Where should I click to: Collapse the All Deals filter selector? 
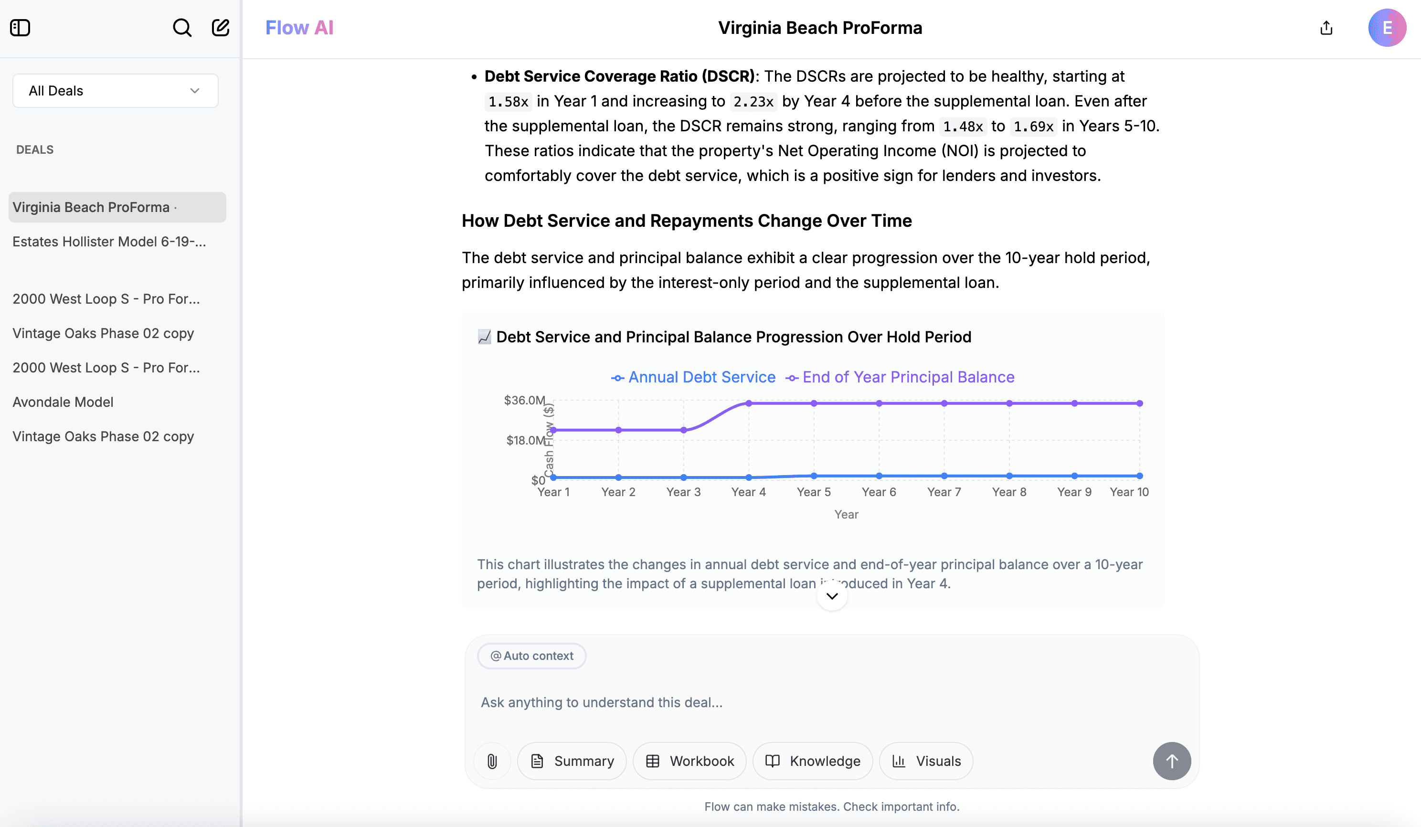coord(194,90)
